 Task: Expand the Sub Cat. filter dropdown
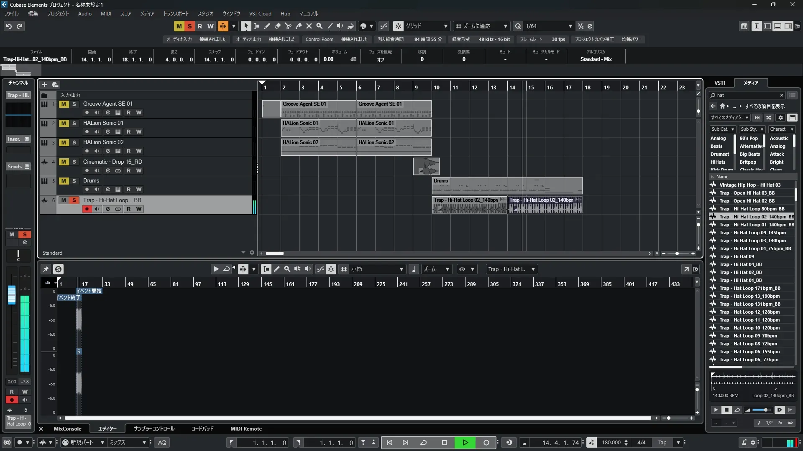pyautogui.click(x=723, y=129)
